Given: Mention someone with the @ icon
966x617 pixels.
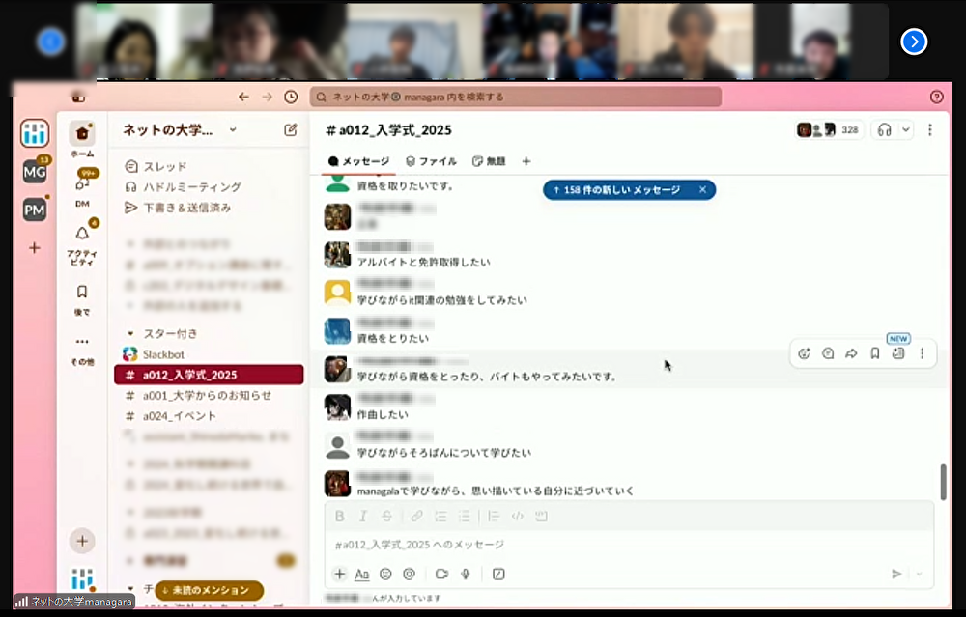Looking at the screenshot, I should 409,574.
